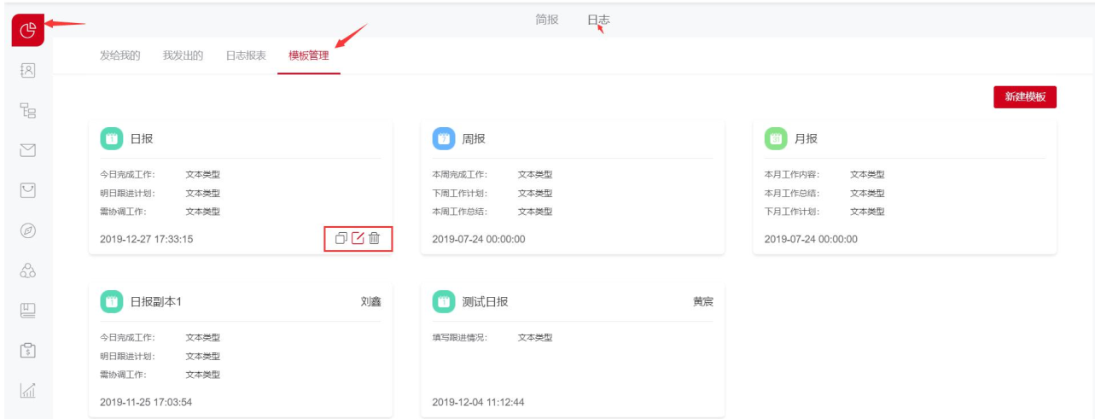
Task: Open the compass icon in the sidebar
Action: tap(27, 230)
